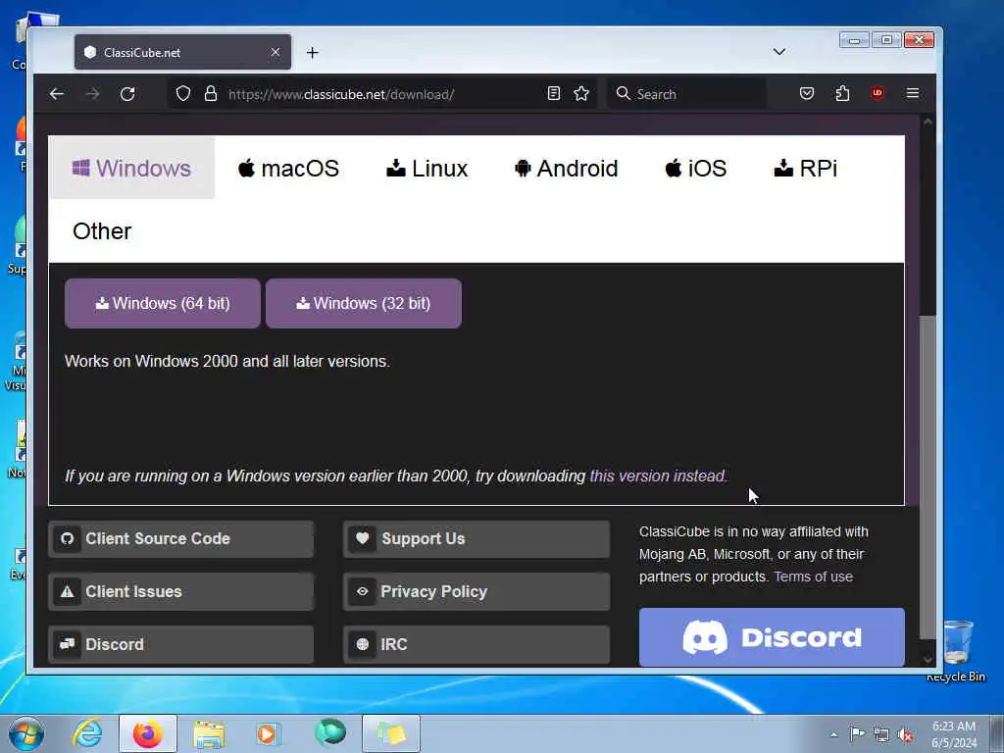Launch Internet Explorer from the taskbar
1004x753 pixels.
pos(87,733)
